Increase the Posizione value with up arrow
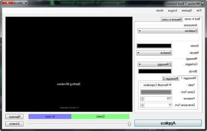 [142, 98]
